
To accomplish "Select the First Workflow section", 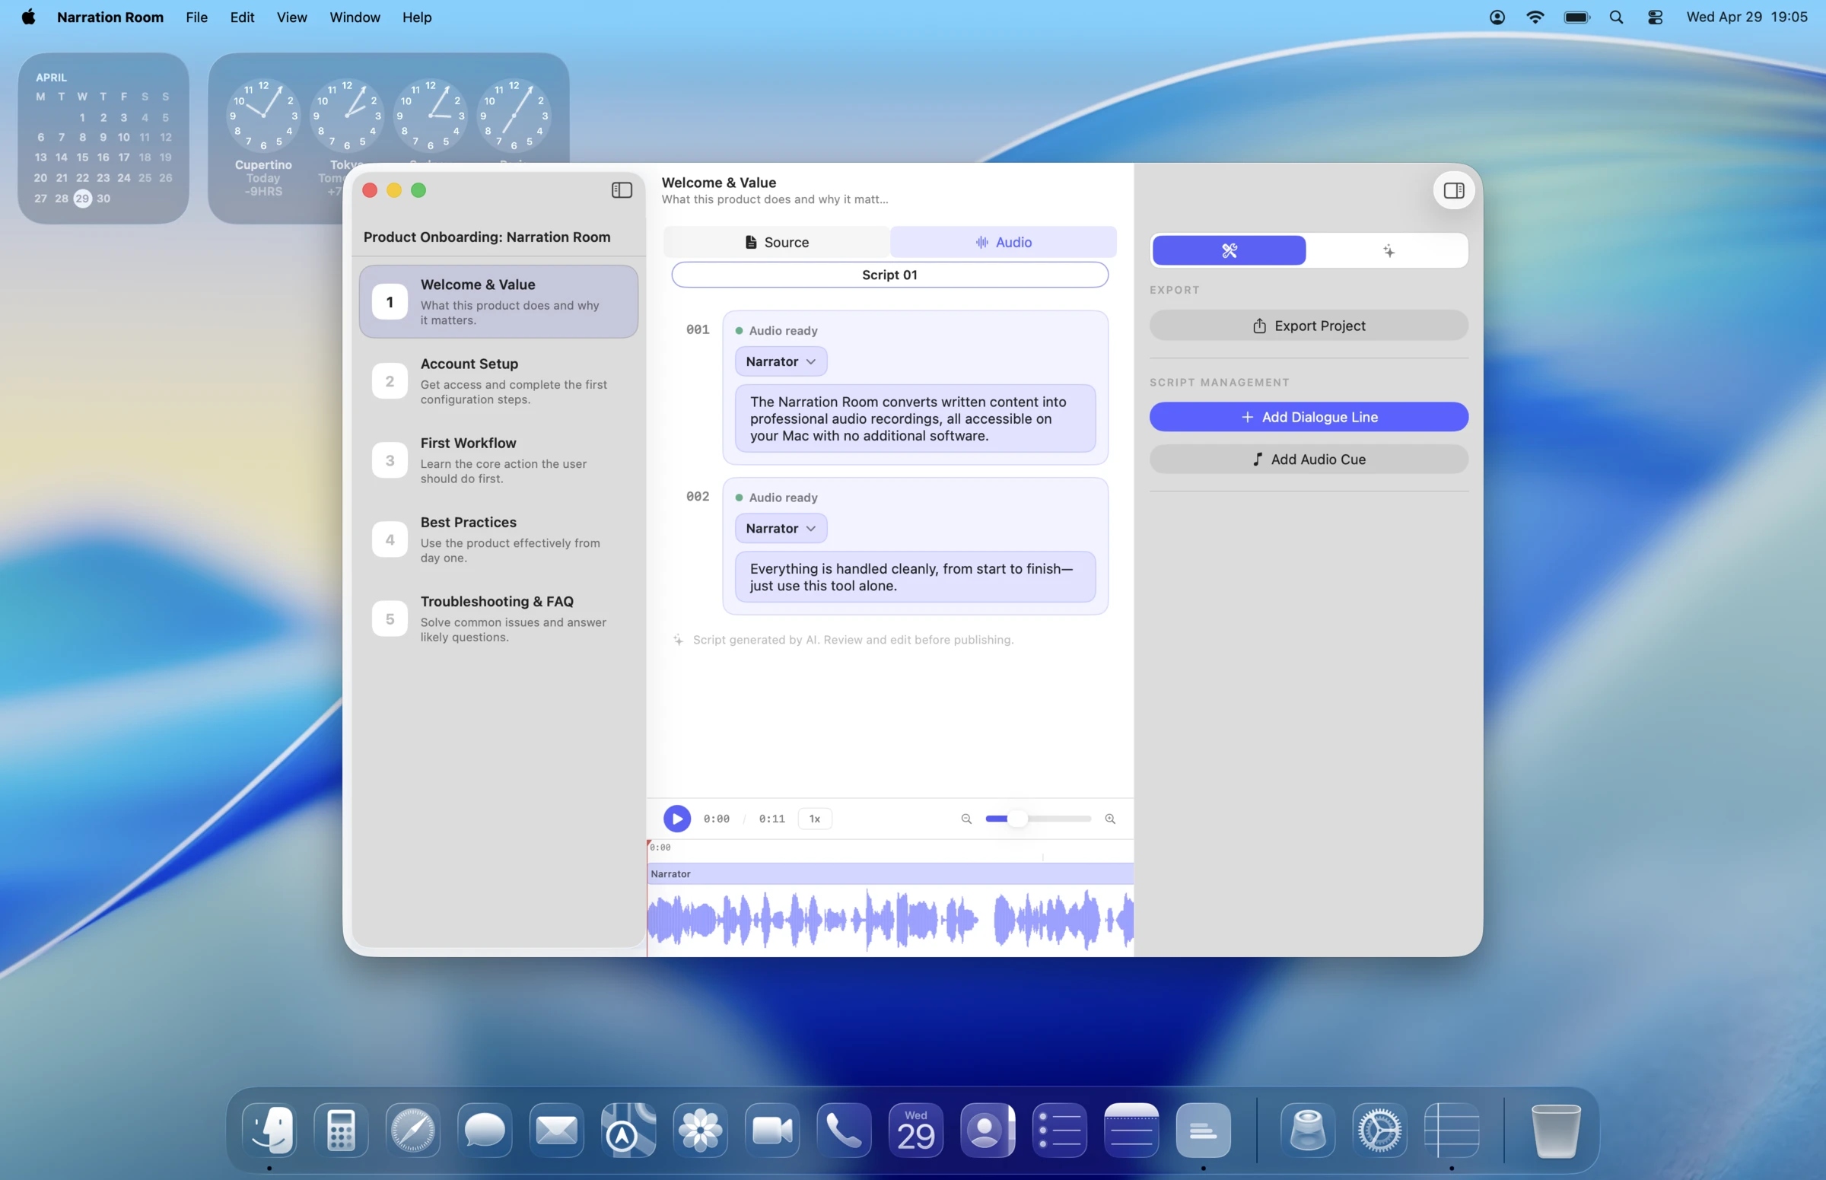I will pos(498,460).
